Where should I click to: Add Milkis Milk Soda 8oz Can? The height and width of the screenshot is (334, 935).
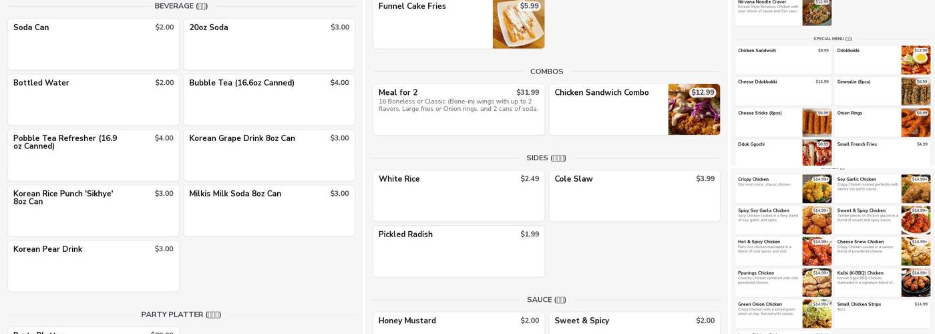(x=269, y=210)
